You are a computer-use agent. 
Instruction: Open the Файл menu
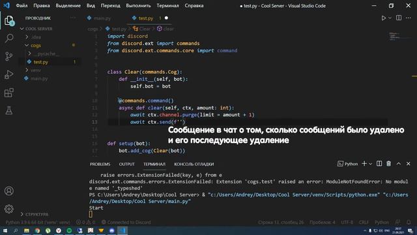(22, 6)
